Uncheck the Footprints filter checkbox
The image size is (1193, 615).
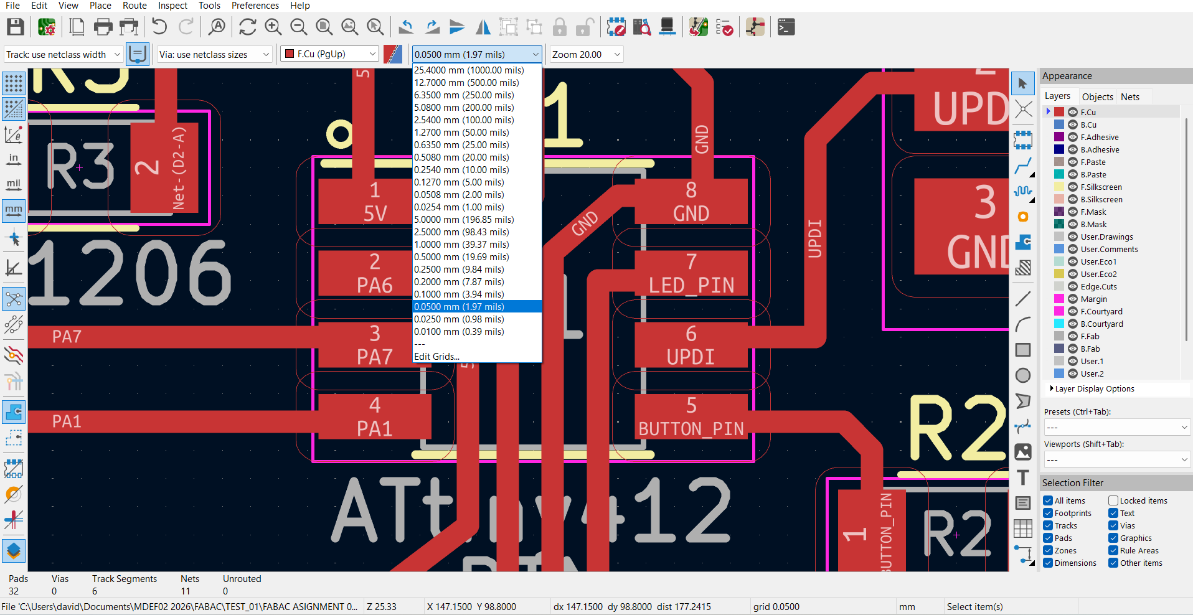[x=1048, y=513]
